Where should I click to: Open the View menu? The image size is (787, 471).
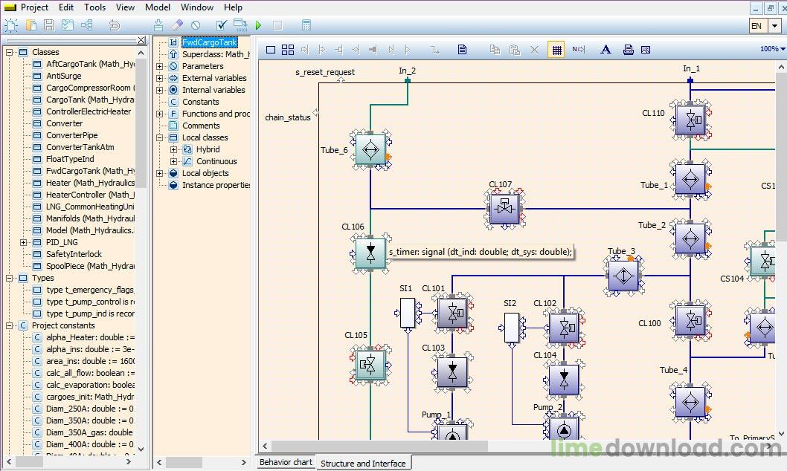click(125, 7)
